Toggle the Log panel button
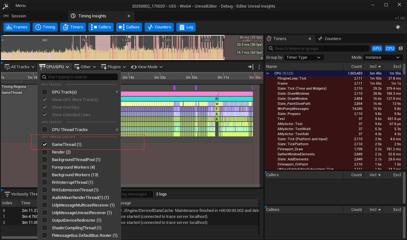 [x=186, y=27]
